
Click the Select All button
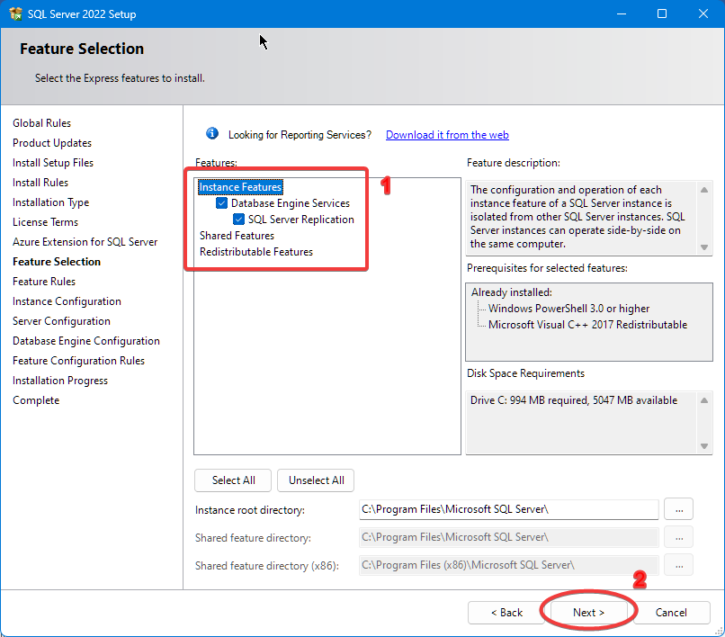(x=233, y=480)
